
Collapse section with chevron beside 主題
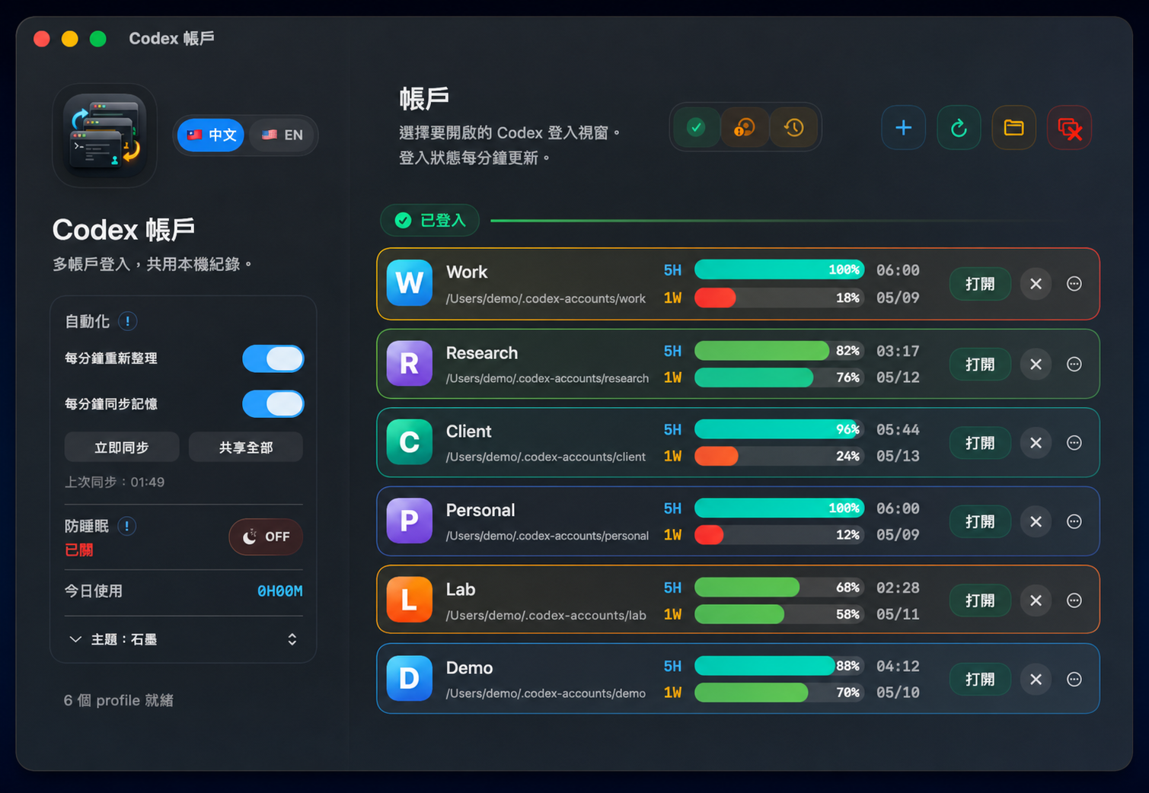coord(75,639)
